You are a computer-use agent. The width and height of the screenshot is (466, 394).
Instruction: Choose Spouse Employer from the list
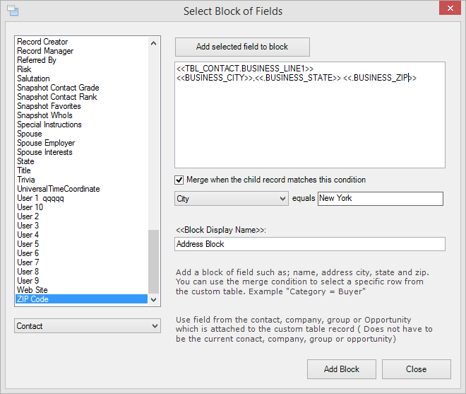click(x=81, y=143)
